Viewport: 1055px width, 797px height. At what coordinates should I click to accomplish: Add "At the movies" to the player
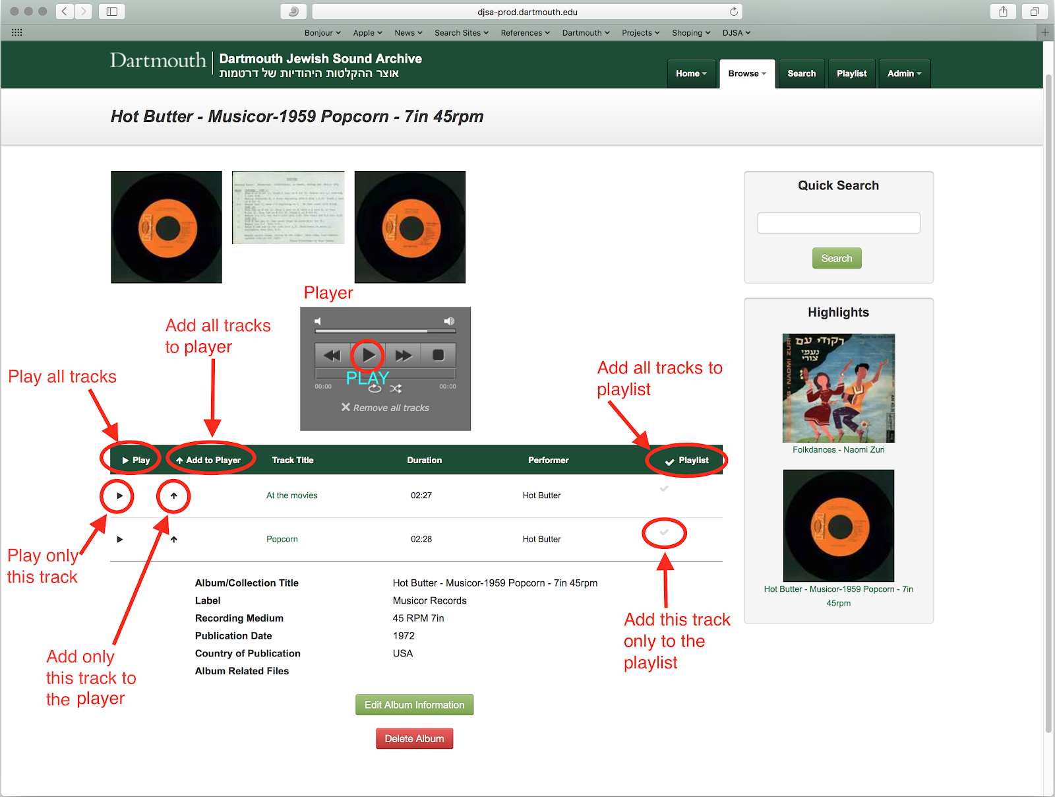173,495
